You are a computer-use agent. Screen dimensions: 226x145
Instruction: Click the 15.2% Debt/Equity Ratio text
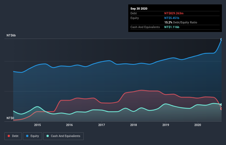pyautogui.click(x=181, y=22)
